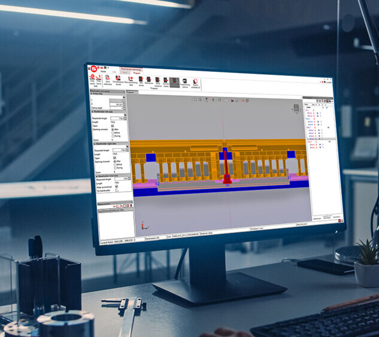Viewport: 379px width, 337px height.
Task: Click the zoom fit icon in viewport toolbar
Action: click(x=195, y=99)
